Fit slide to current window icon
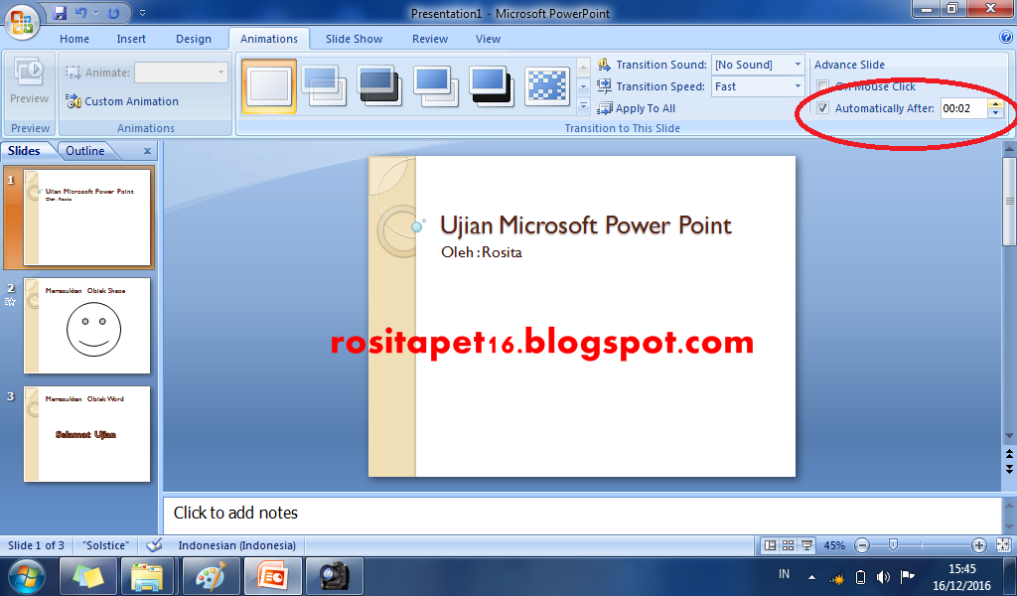Viewport: 1017px width, 596px height. click(1003, 545)
